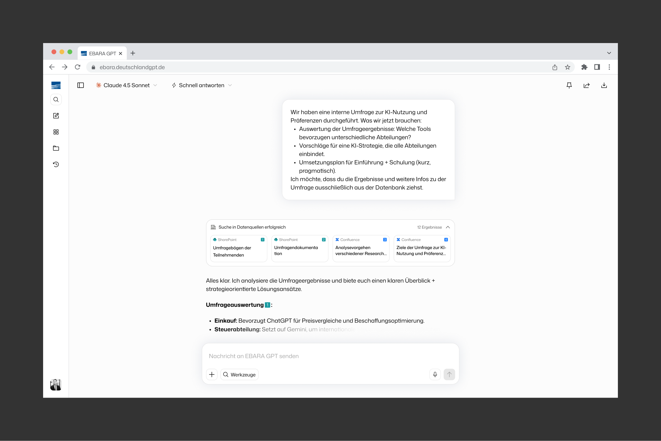The width and height of the screenshot is (661, 441).
Task: Download the conversation via the download icon
Action: coord(604,86)
